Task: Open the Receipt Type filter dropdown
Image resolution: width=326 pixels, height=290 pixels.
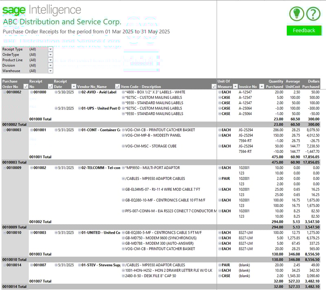Action: coord(50,49)
